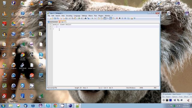Click the Windows Start button

coord(3,106)
